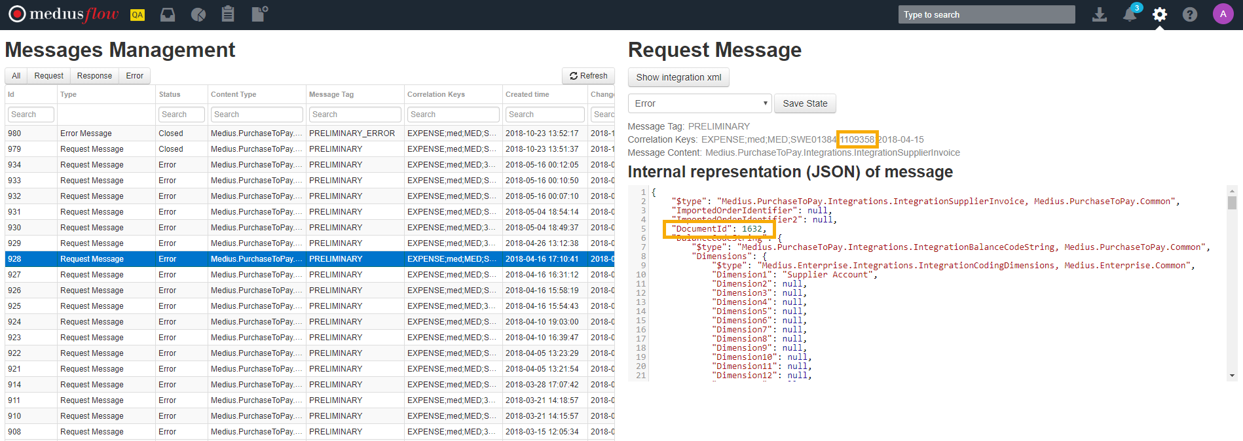
Task: Select row created 2018-04-10 16:39:47
Action: 310,338
